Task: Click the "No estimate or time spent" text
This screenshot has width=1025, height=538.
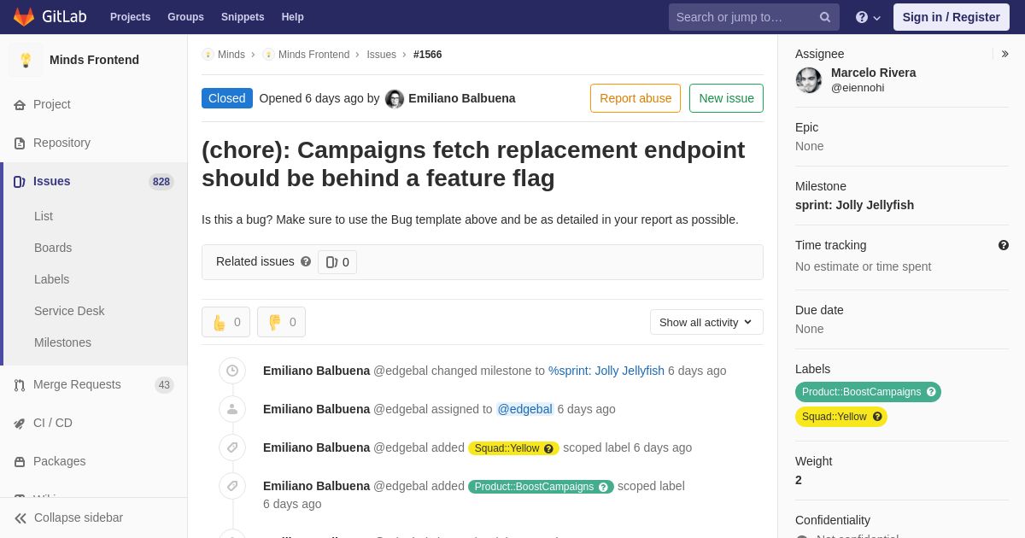Action: [863, 266]
